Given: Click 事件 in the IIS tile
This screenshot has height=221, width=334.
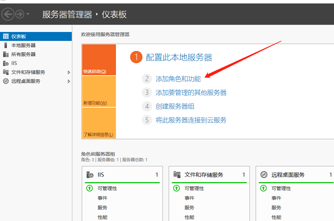Looking at the screenshot, I should pos(102,198).
